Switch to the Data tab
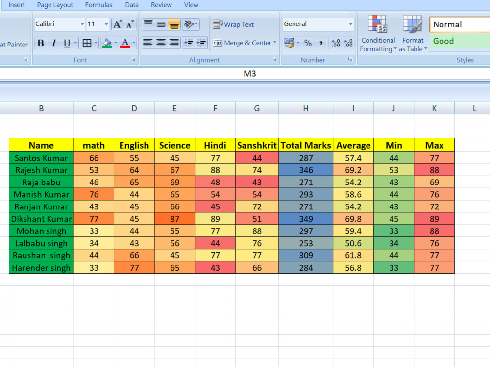 131,5
